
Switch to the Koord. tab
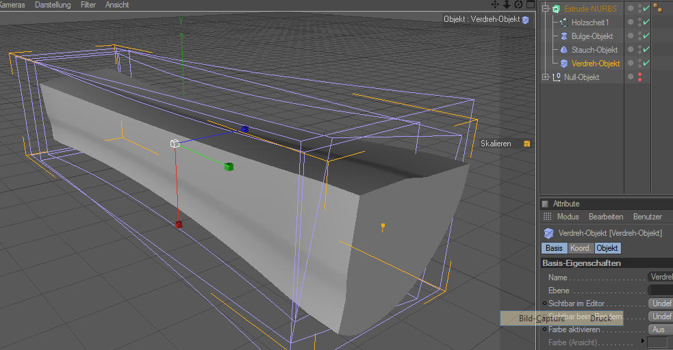point(581,248)
